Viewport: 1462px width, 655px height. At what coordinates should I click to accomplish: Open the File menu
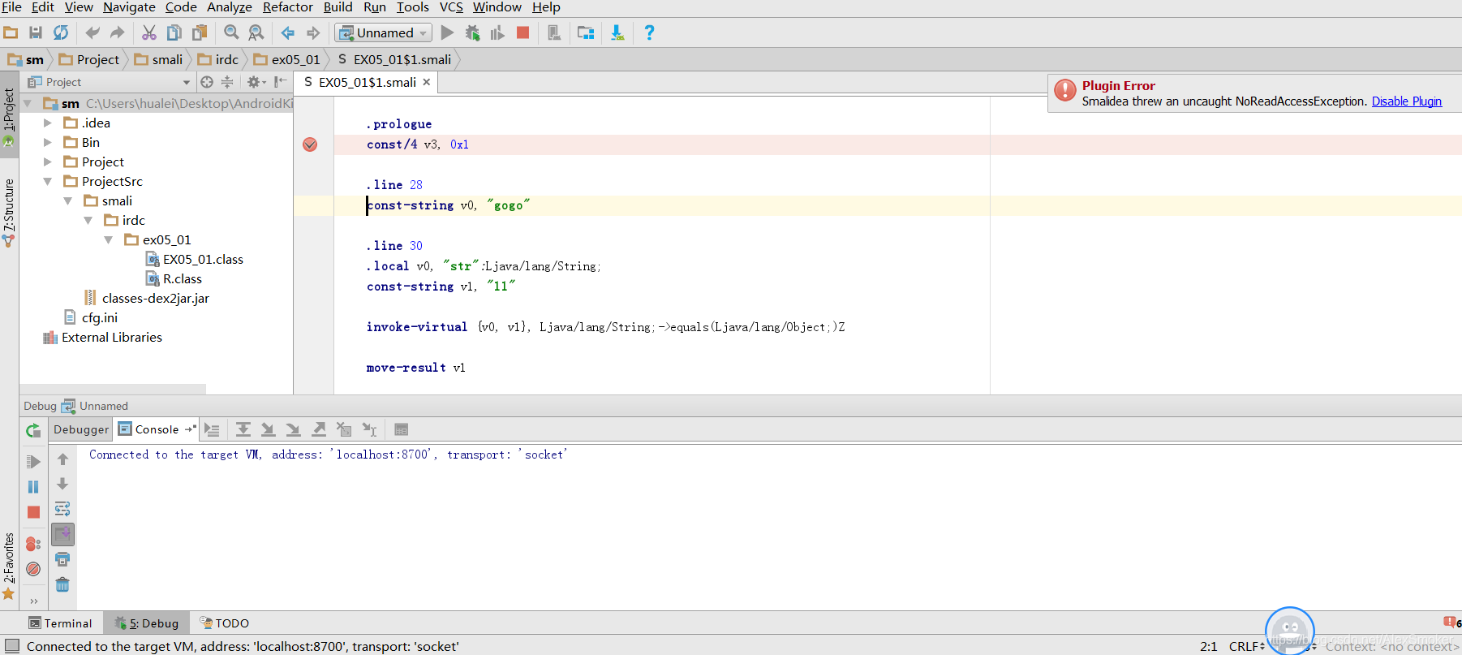[x=12, y=7]
